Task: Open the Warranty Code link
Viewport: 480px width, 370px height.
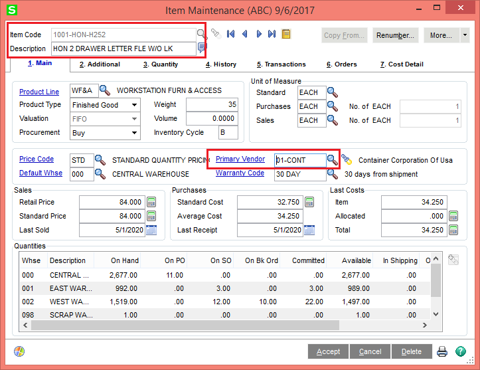Action: tap(240, 173)
